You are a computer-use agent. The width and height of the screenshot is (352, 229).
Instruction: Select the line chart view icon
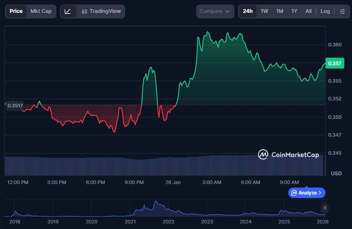68,11
